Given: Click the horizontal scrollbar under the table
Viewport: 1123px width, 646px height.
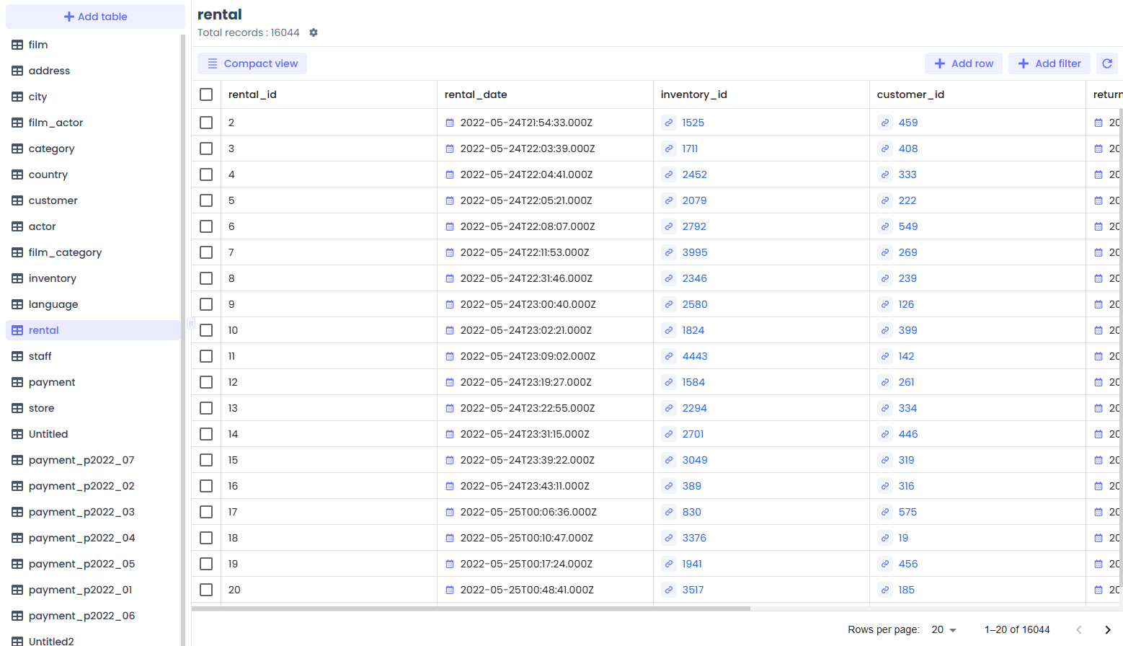Looking at the screenshot, I should click(x=471, y=609).
